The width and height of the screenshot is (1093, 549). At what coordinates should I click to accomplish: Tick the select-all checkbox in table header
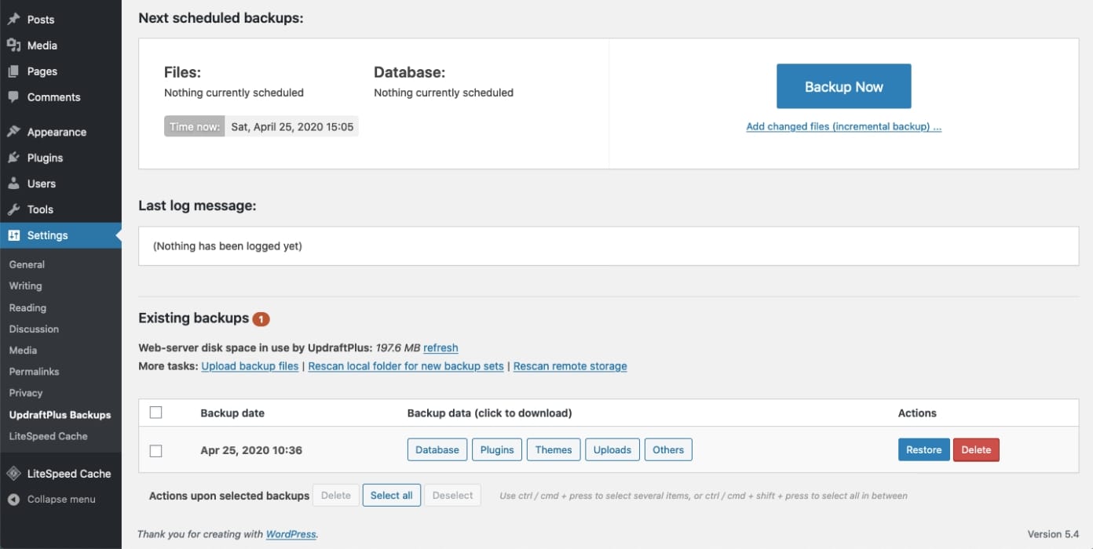tap(155, 413)
